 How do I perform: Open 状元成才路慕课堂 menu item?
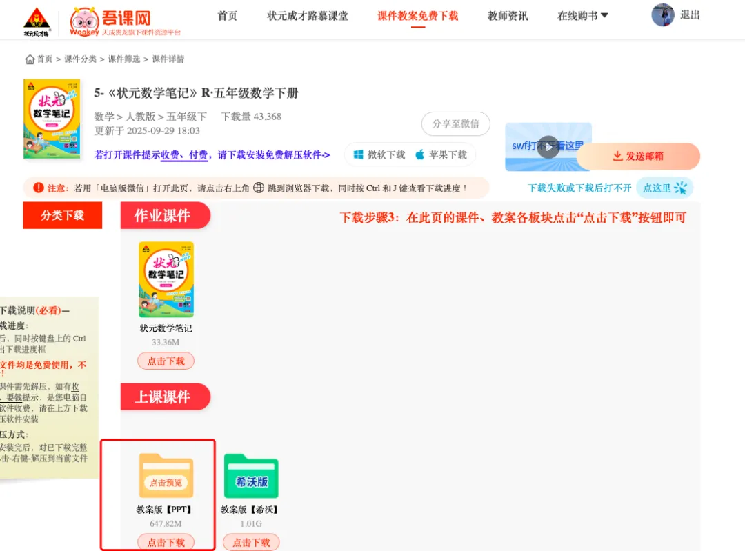[x=308, y=16]
